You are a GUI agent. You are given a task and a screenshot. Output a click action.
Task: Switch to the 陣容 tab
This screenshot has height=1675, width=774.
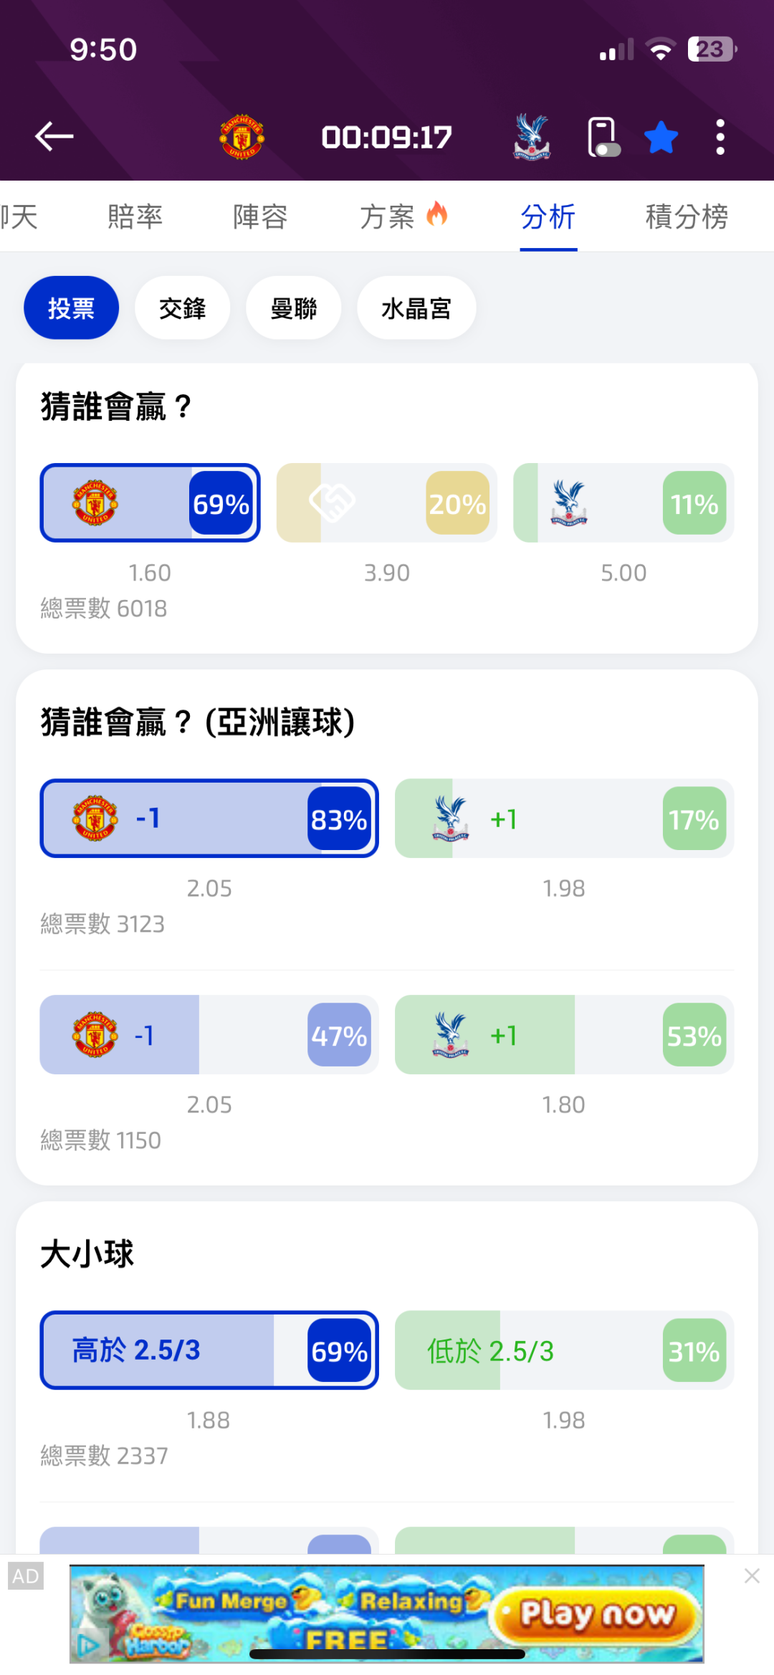click(x=260, y=216)
